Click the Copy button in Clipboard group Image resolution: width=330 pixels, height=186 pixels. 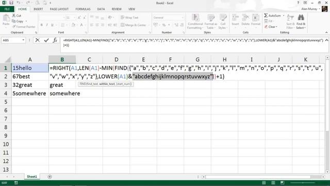18,21
